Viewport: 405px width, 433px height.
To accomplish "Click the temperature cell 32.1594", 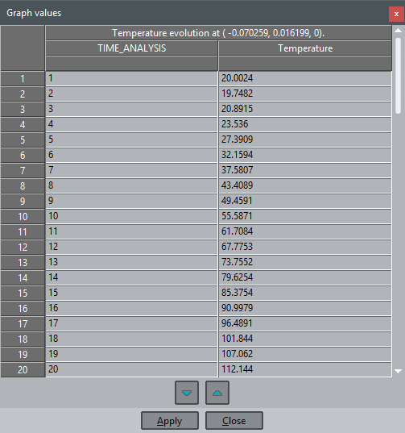I will 305,155.
